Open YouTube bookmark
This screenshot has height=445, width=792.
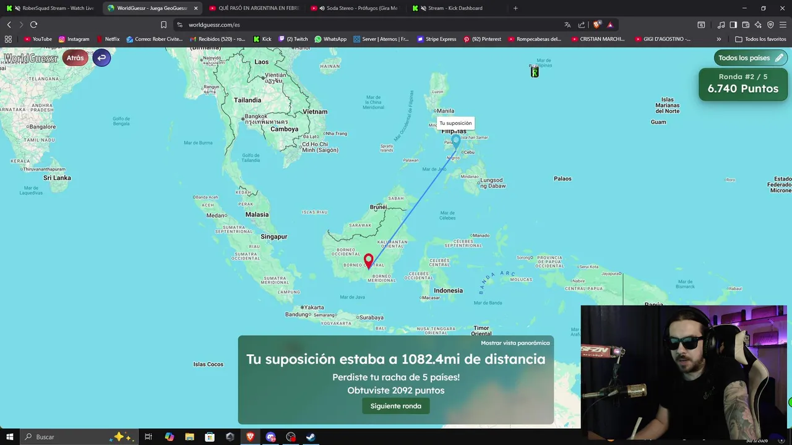[38, 39]
